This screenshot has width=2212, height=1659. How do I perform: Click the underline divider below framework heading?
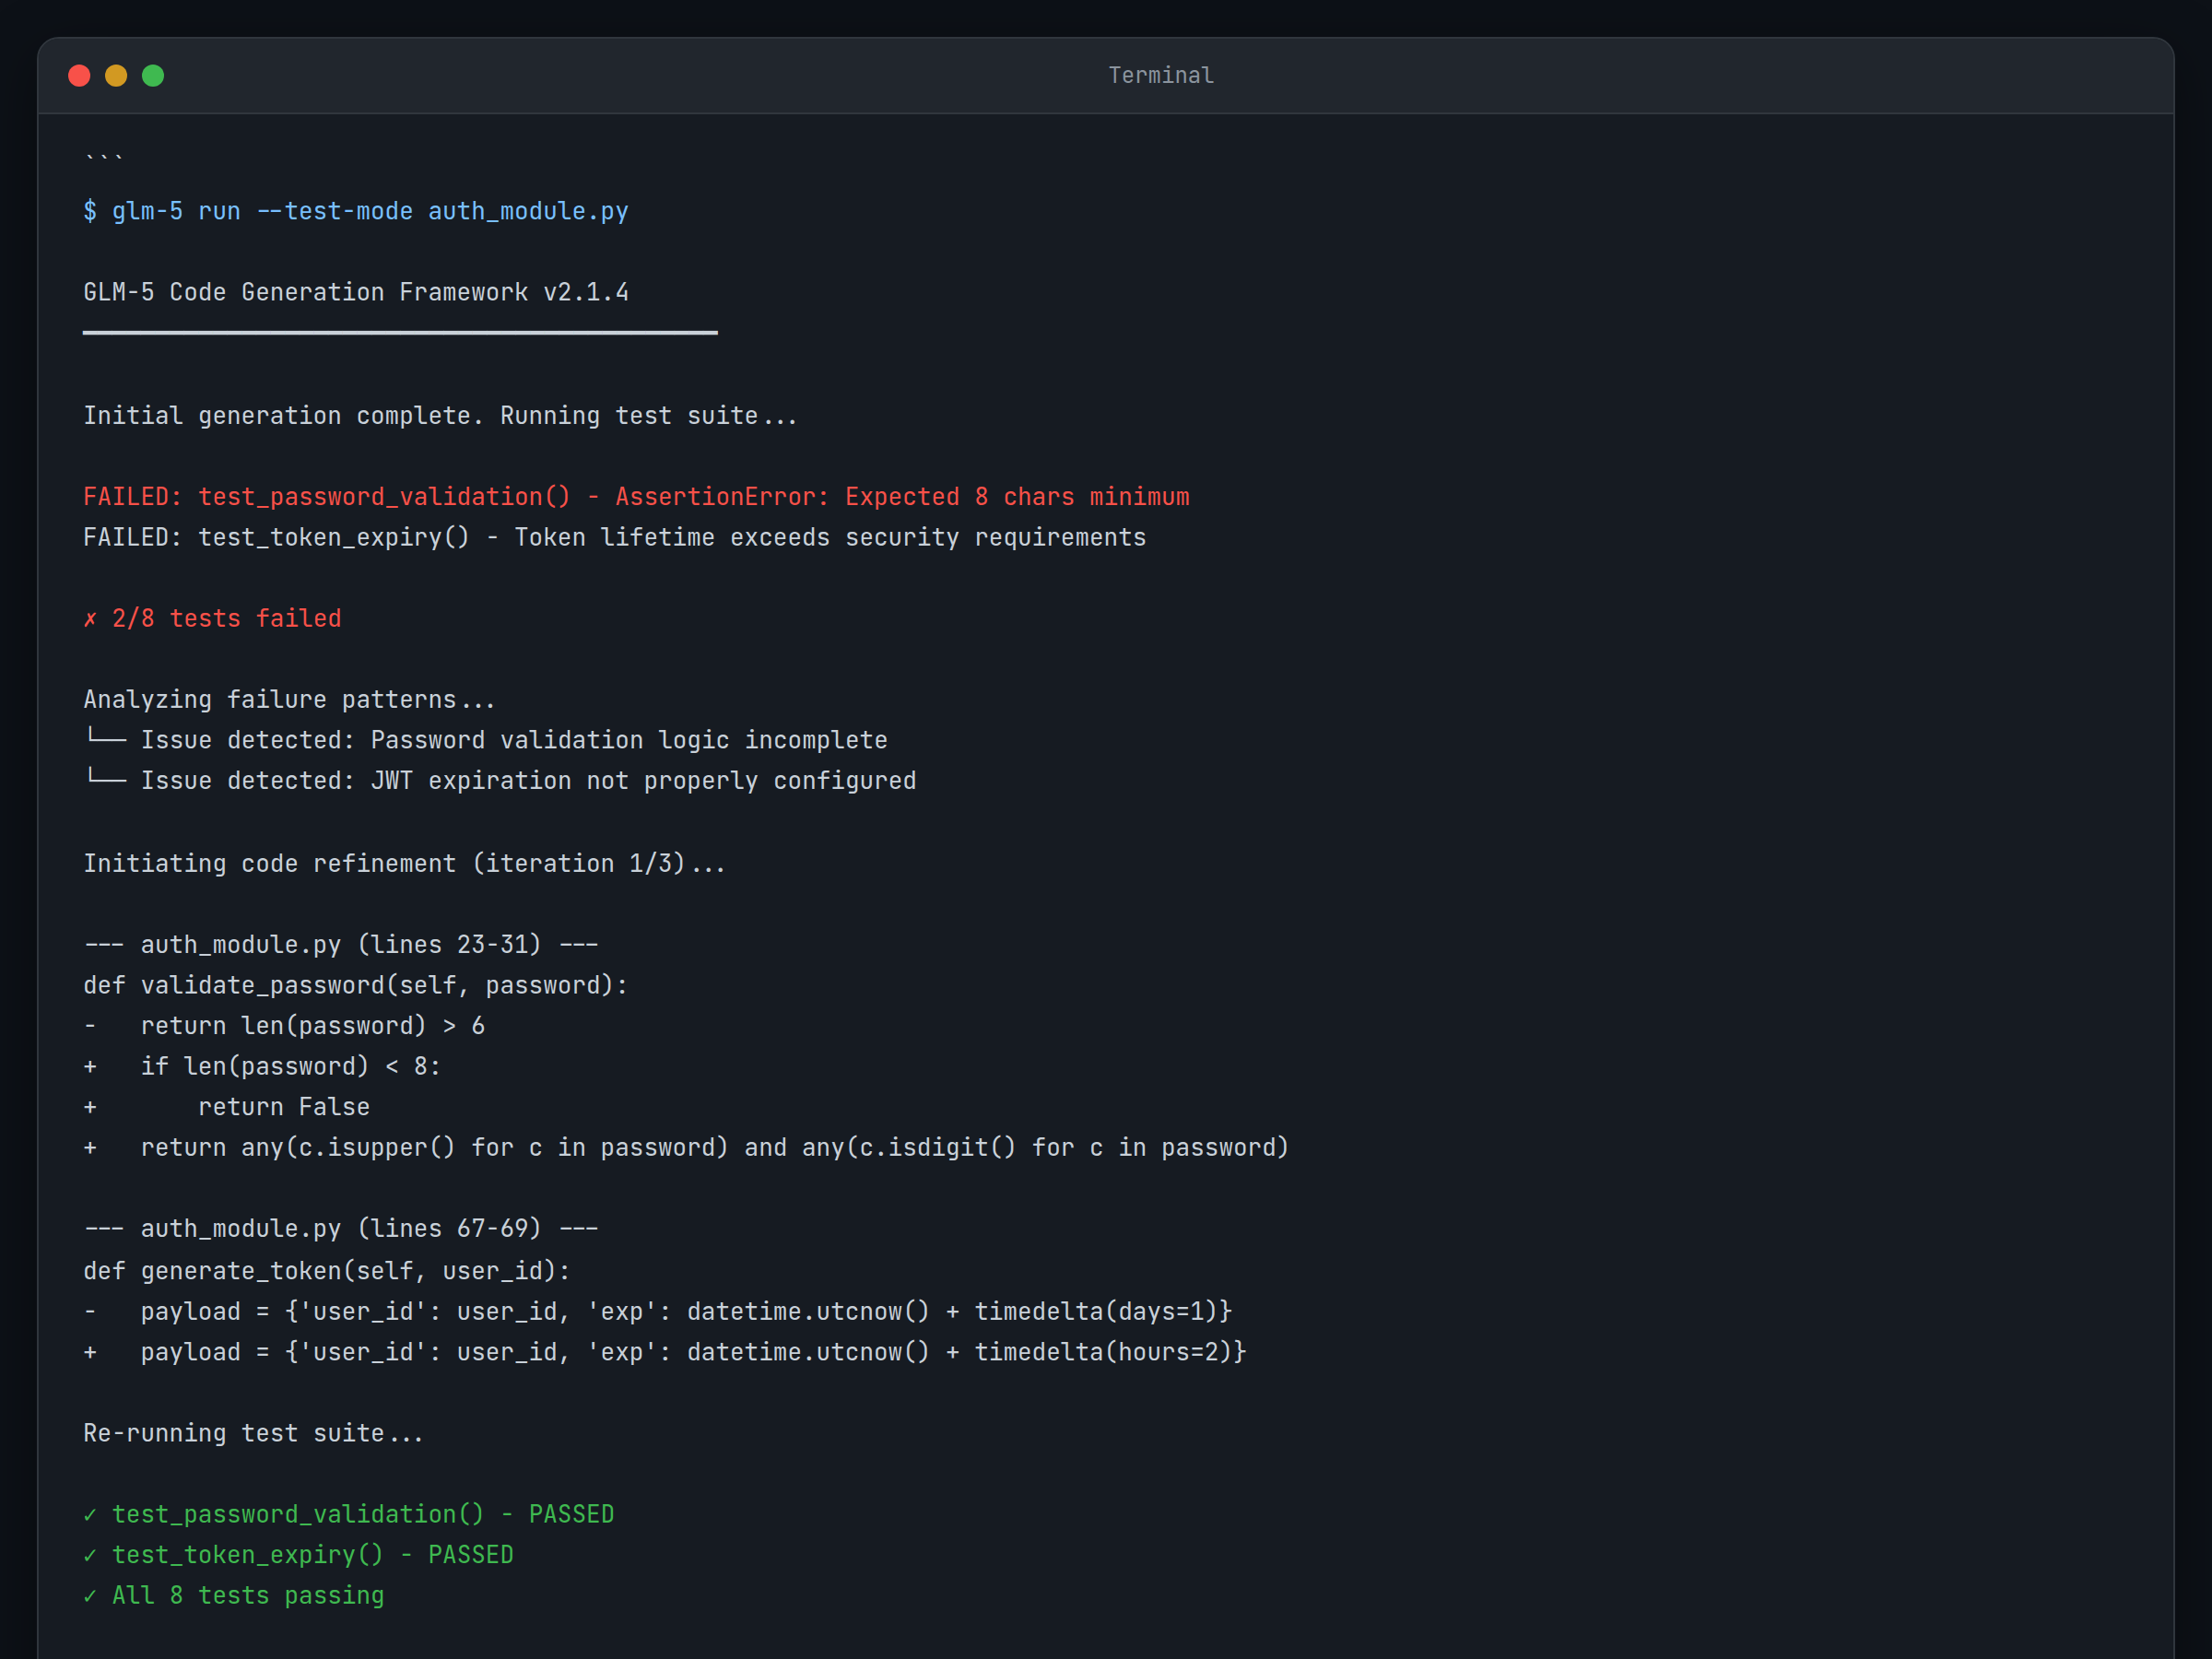coord(400,331)
